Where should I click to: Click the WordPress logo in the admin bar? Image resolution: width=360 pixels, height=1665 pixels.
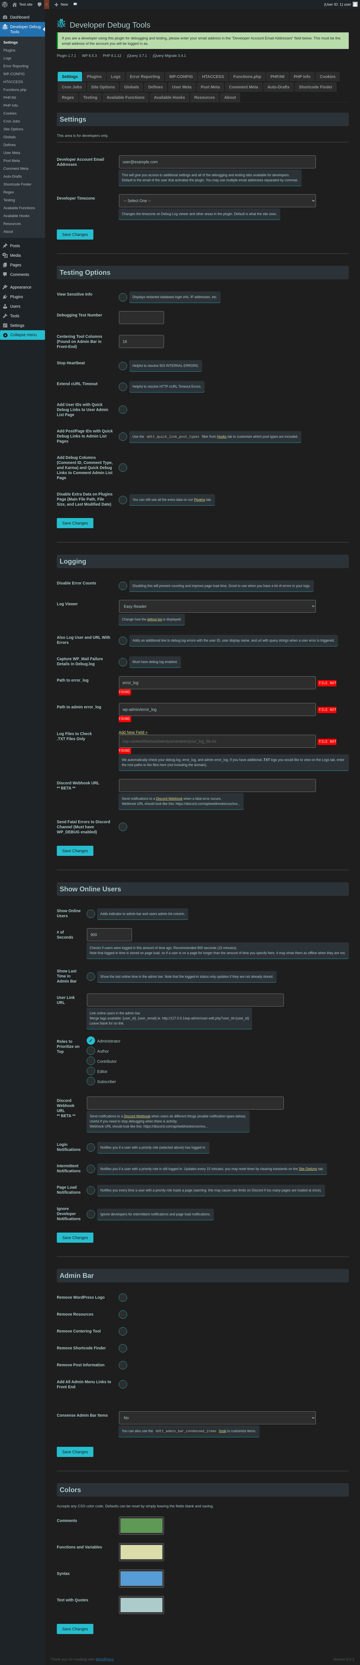(x=5, y=5)
